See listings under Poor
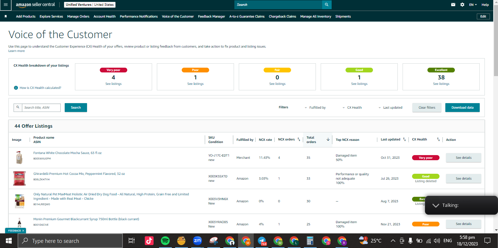The width and height of the screenshot is (498, 248). point(195,84)
